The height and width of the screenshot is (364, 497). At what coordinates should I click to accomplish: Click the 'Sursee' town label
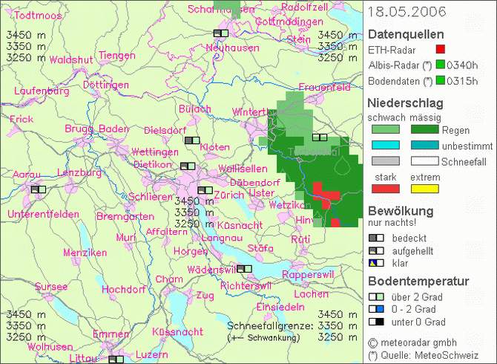tap(51, 287)
